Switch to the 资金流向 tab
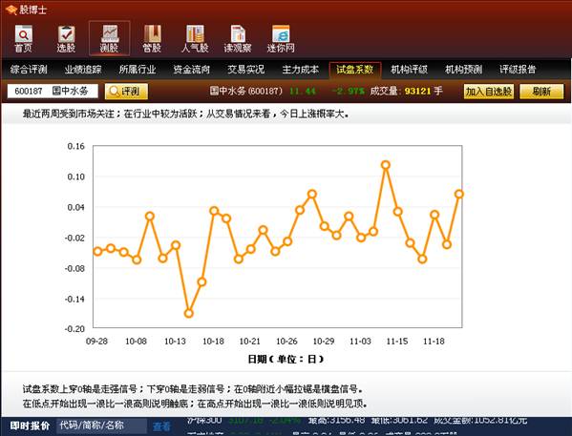Viewport: 572px width, 436px height. (x=192, y=70)
